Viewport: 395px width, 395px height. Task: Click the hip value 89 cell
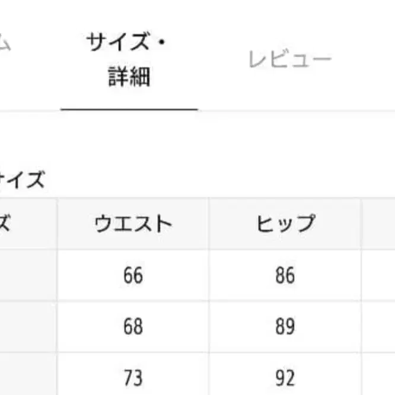pos(285,327)
